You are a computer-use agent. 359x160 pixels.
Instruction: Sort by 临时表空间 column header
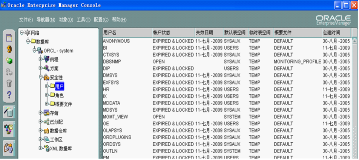point(261,32)
